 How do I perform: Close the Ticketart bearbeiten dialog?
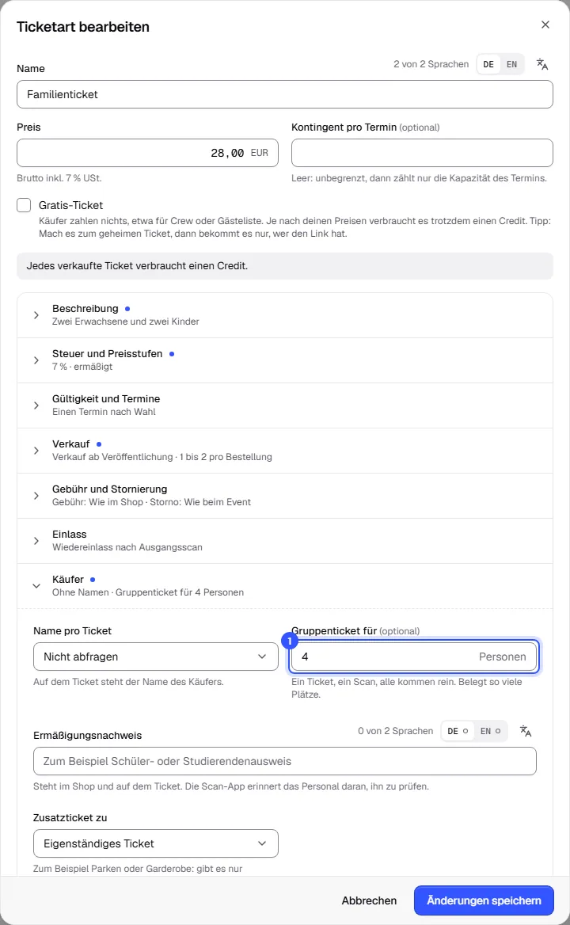[545, 25]
